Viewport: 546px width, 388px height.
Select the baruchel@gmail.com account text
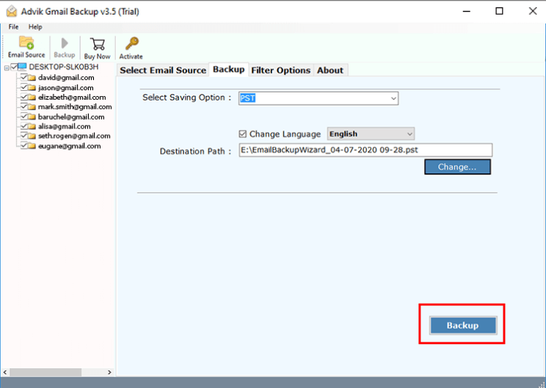71,117
